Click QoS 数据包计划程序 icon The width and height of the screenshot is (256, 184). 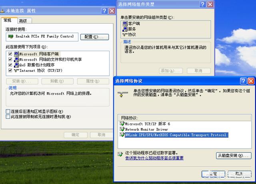point(16,65)
